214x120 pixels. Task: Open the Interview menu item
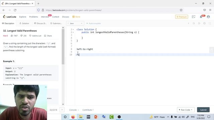[x=45, y=17]
